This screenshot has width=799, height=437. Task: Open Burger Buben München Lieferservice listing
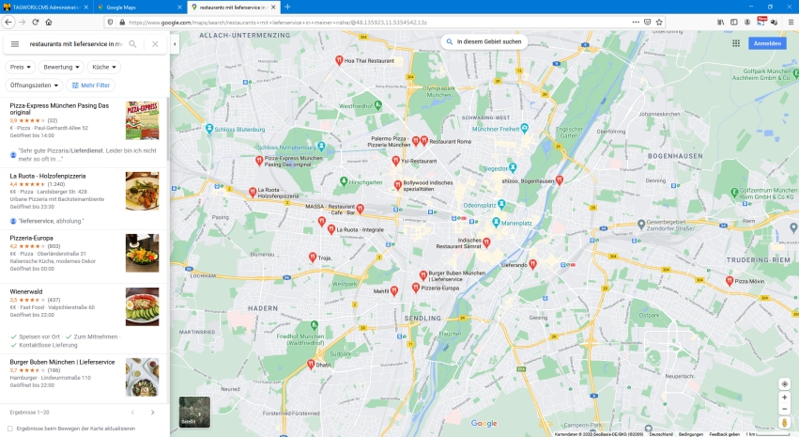62,362
